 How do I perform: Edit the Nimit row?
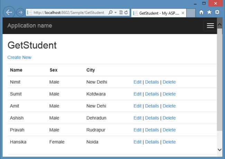(x=137, y=82)
